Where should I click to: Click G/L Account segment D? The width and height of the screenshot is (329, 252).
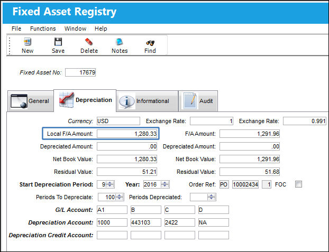214,210
